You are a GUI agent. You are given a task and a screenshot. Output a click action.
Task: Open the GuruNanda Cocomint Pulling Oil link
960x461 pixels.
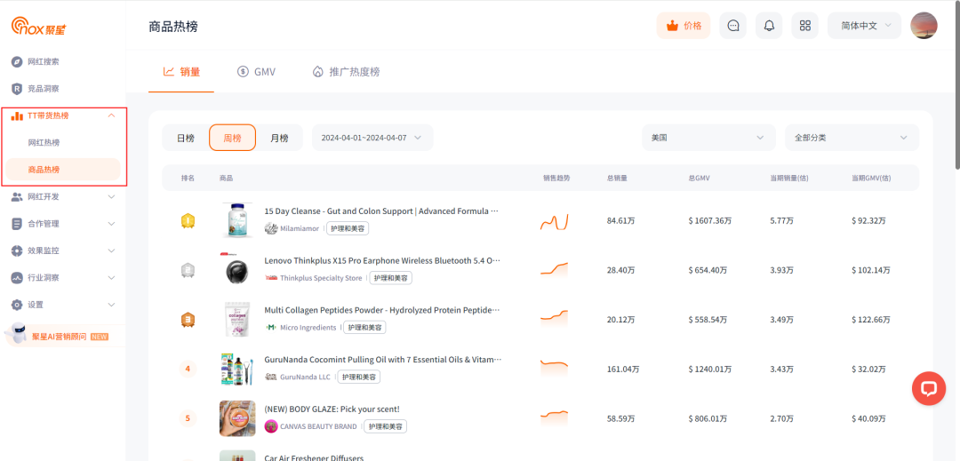382,360
